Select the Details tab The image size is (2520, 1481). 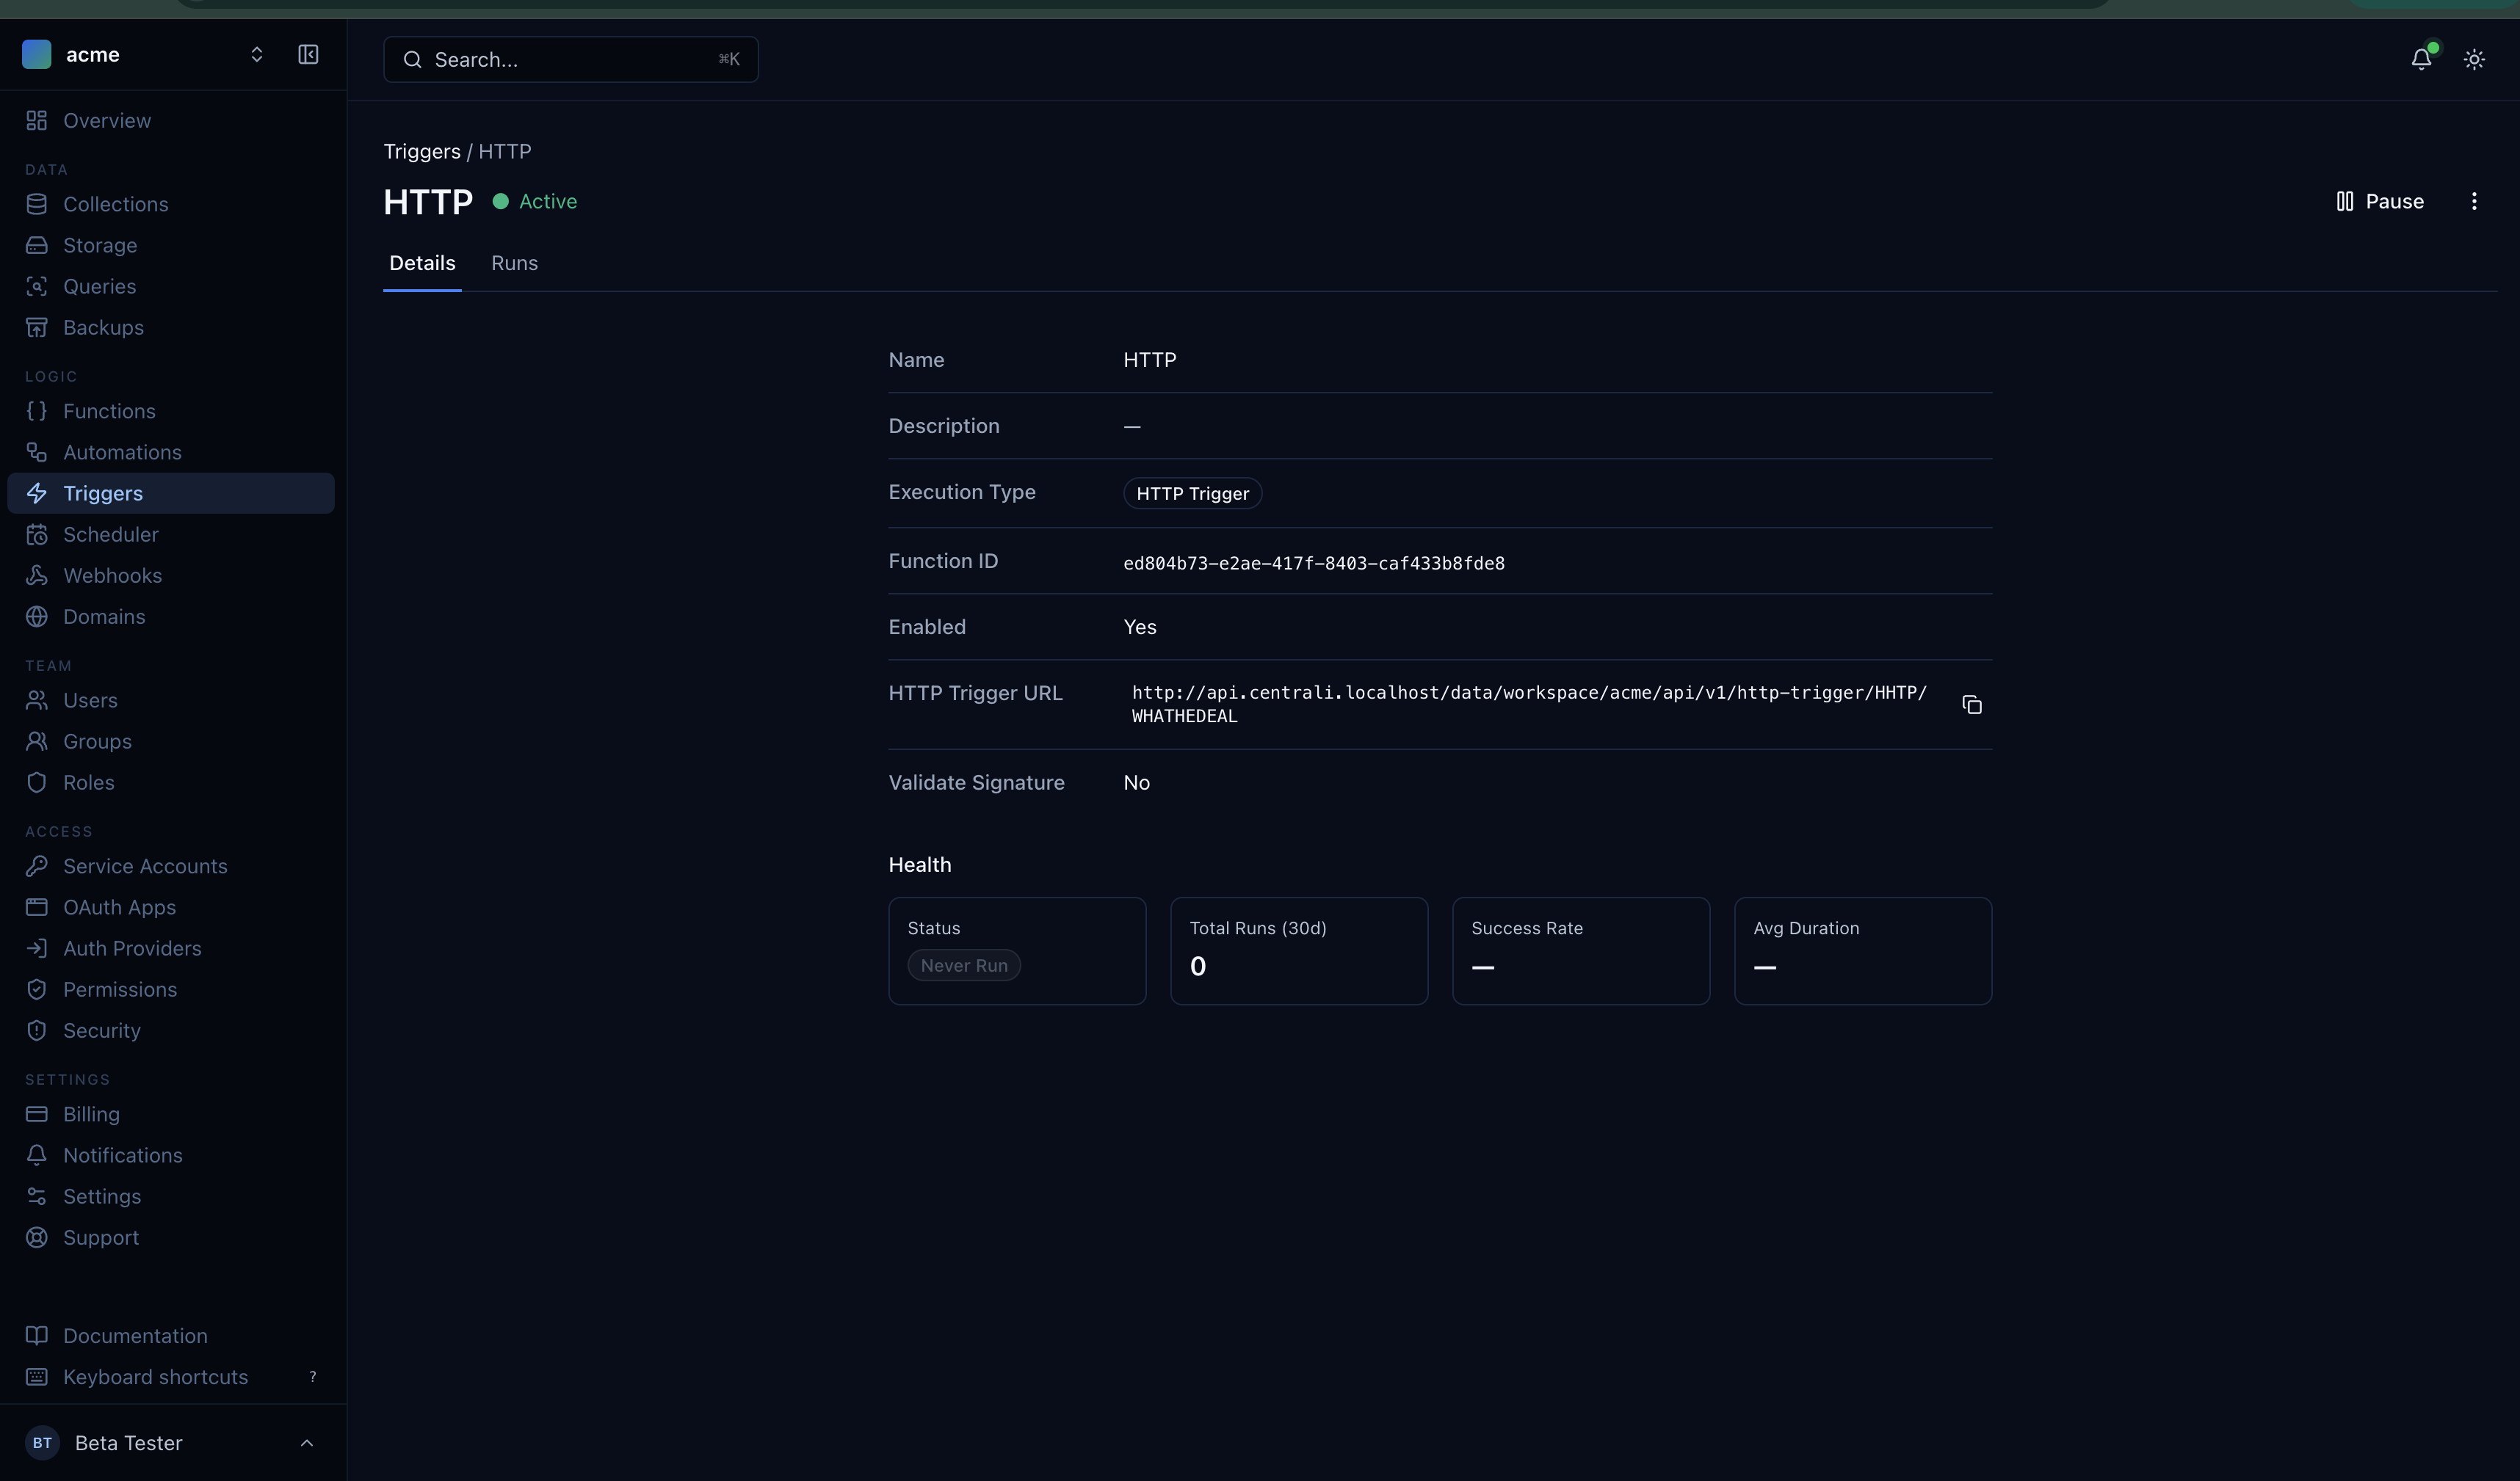(422, 263)
